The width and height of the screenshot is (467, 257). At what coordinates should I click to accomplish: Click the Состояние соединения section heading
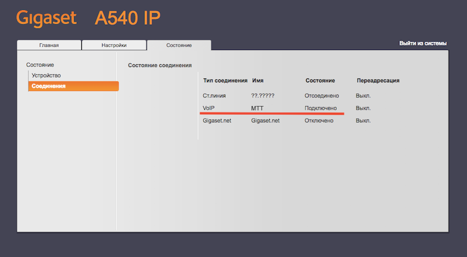159,65
